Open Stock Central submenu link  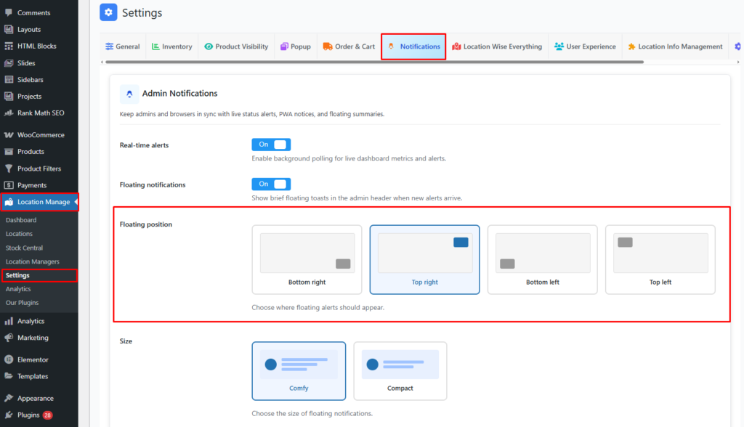tap(24, 248)
